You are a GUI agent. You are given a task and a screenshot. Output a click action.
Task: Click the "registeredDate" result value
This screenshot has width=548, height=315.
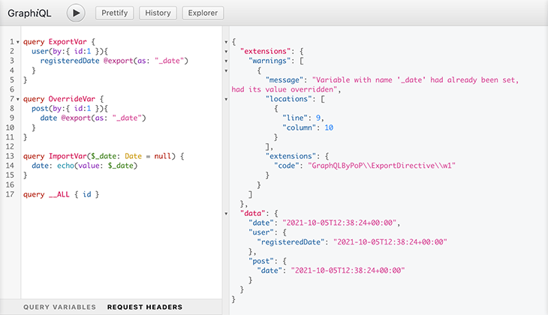point(390,242)
